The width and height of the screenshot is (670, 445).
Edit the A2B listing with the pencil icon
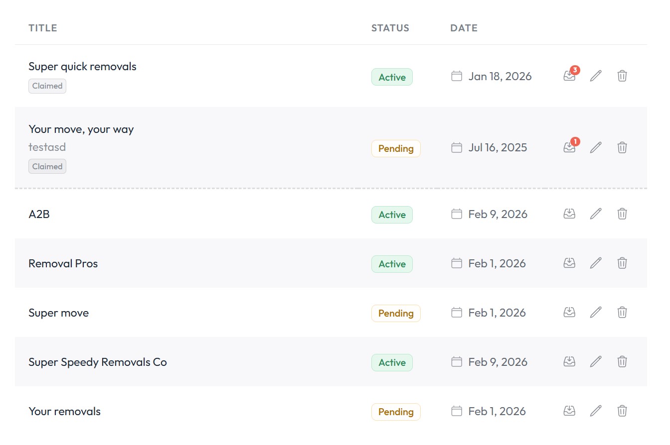click(595, 214)
